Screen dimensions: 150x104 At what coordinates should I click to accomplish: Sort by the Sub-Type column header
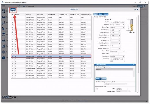pos(42,15)
